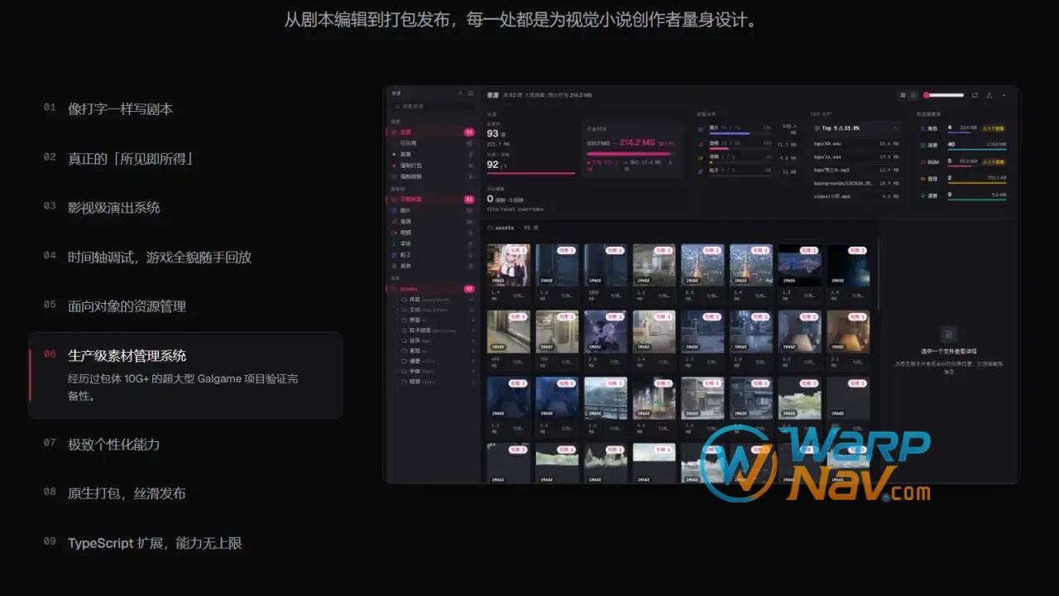
Task: Click the export upload icon in toolbar
Action: click(x=989, y=95)
